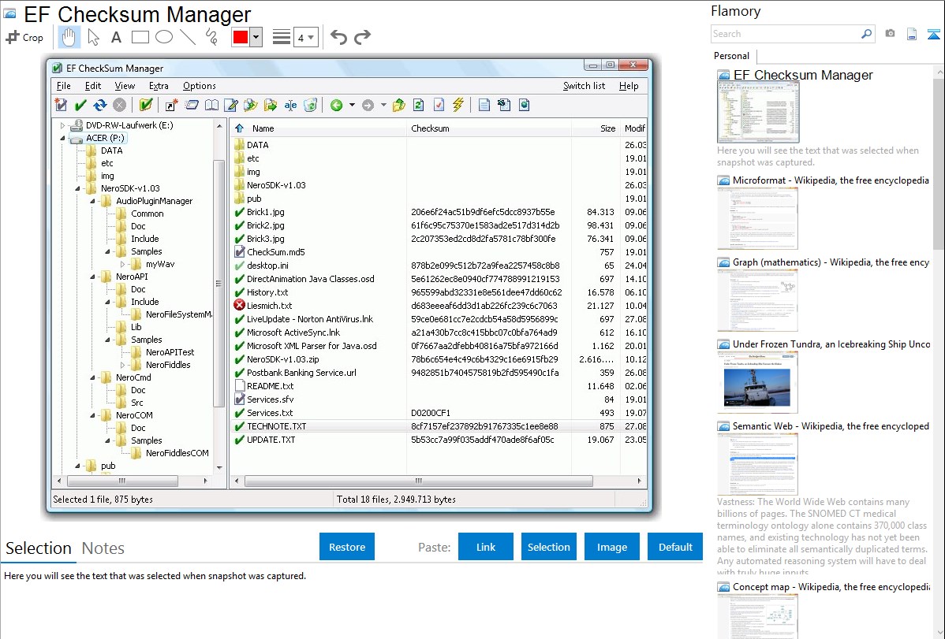Screen dimensions: 945x639
Task: Choose the freehand scribble tool
Action: [211, 37]
